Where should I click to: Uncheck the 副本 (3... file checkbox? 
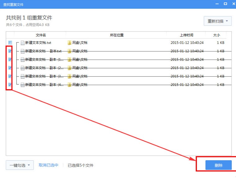pyautogui.click(x=10, y=76)
